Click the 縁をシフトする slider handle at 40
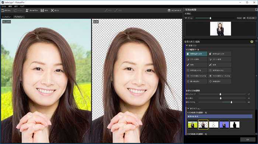 (x=231, y=102)
